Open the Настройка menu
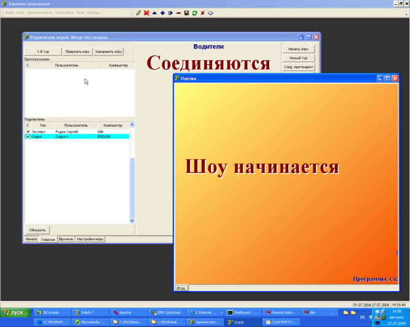Viewport: 410px width, 327px height. 64,13
